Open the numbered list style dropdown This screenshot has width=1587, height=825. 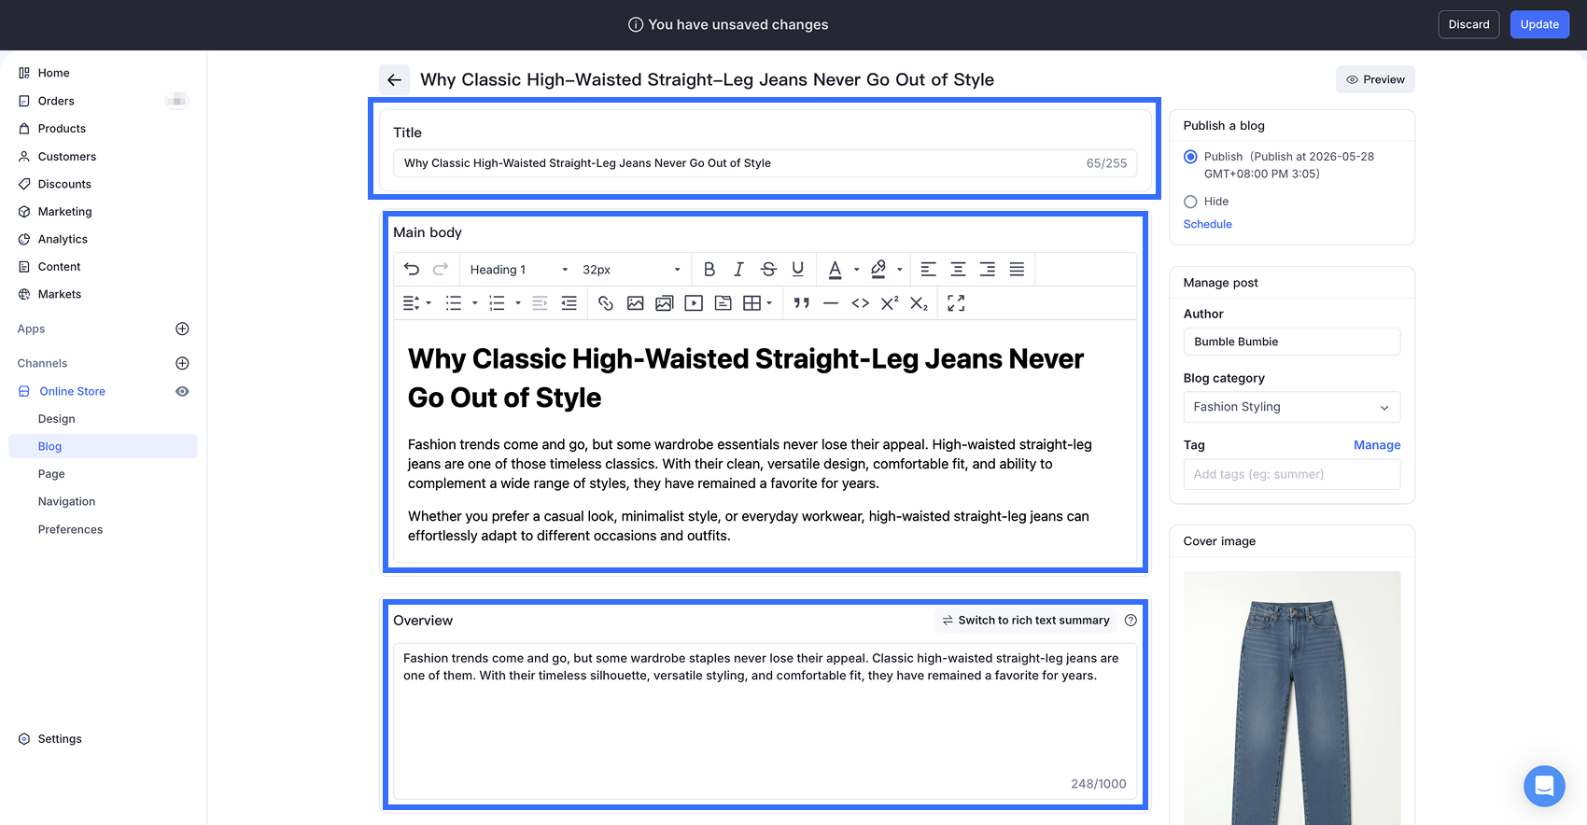(x=518, y=303)
